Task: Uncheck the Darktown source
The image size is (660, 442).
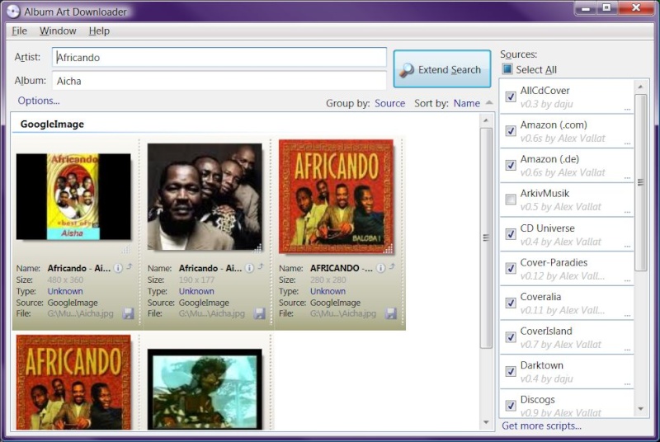Action: pos(511,371)
